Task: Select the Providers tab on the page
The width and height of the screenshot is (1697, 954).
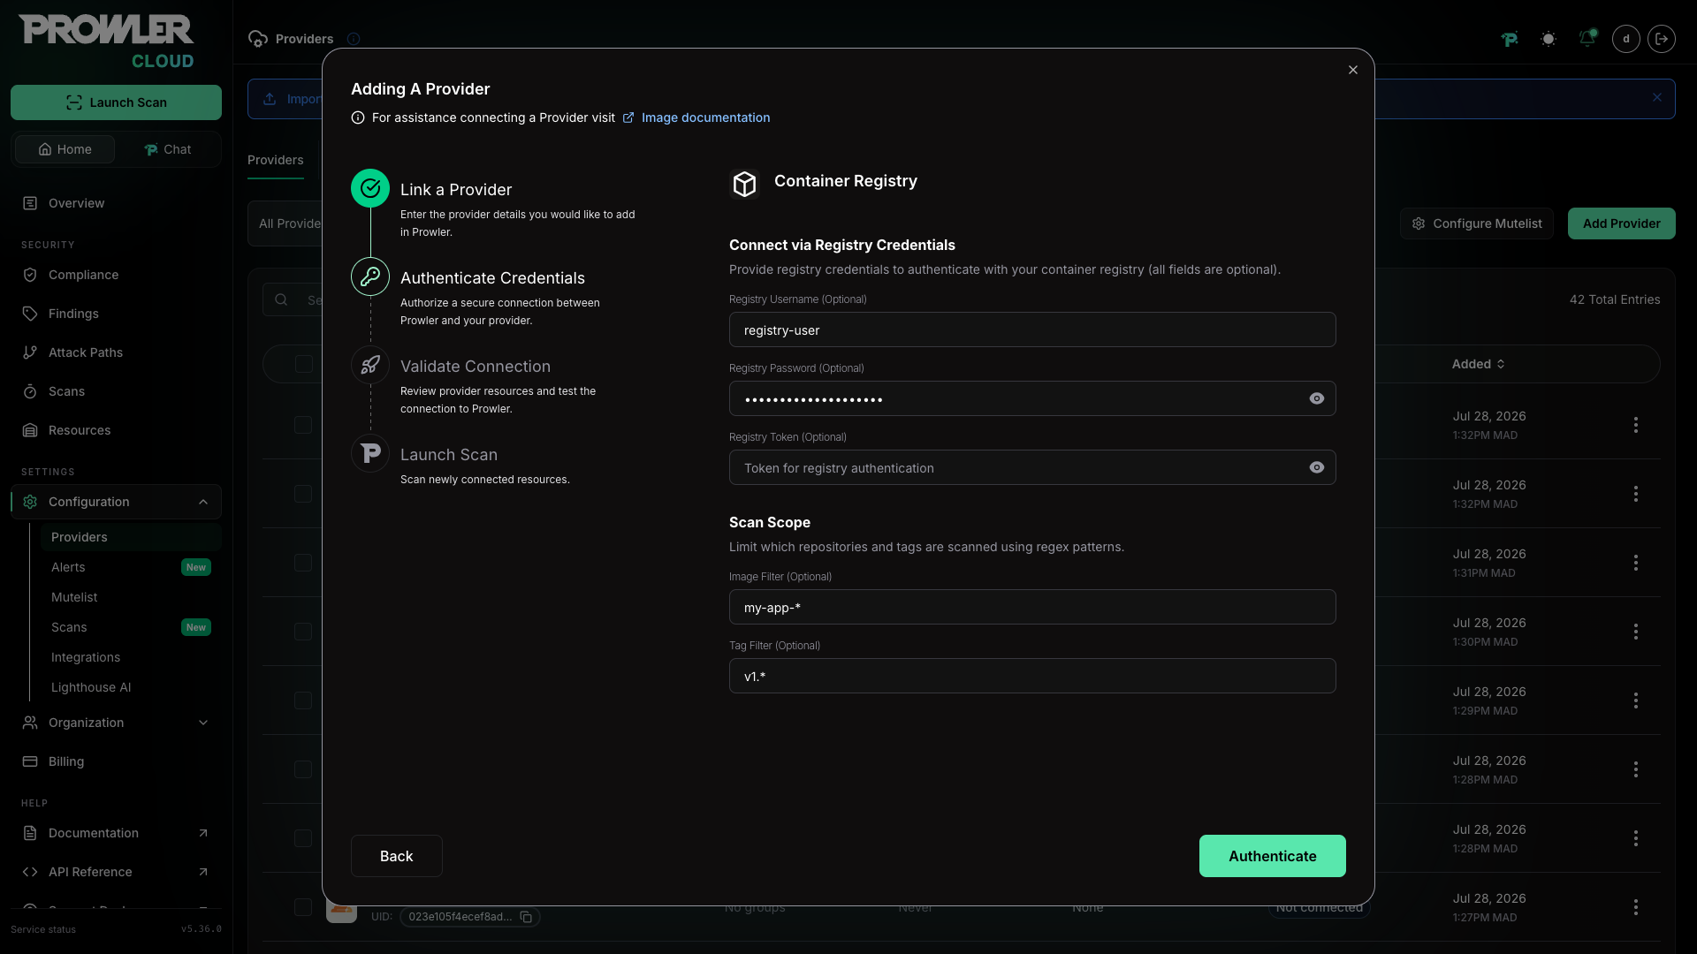Action: click(x=275, y=160)
